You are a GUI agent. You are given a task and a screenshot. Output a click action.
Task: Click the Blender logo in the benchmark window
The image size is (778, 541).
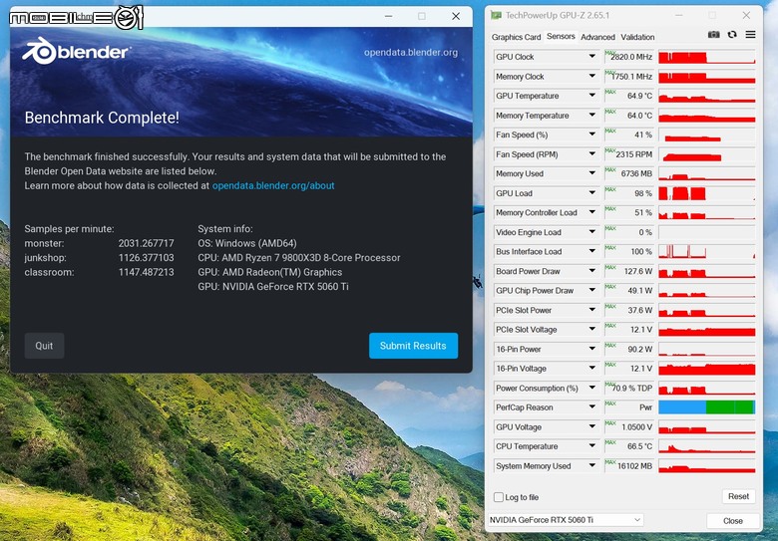click(77, 52)
